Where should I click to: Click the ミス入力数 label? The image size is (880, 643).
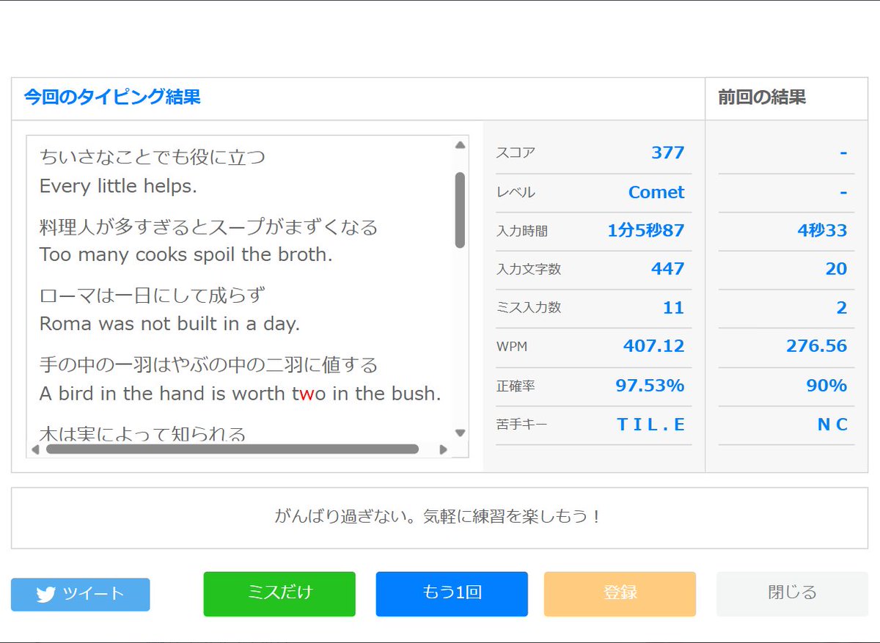[x=529, y=308]
